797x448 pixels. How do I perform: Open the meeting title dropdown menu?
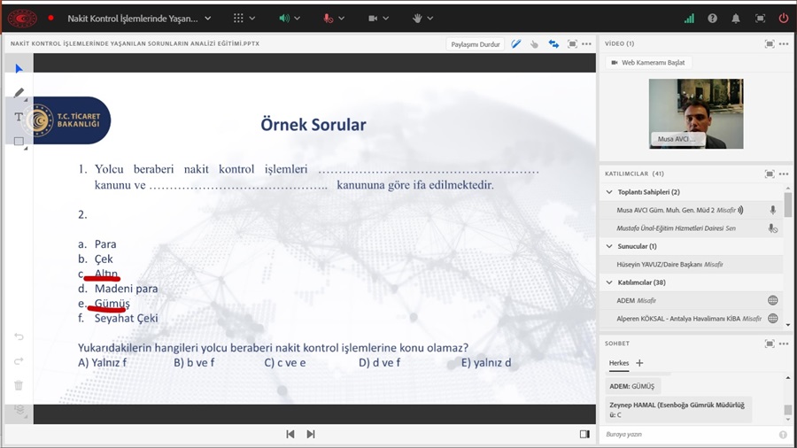pos(208,18)
